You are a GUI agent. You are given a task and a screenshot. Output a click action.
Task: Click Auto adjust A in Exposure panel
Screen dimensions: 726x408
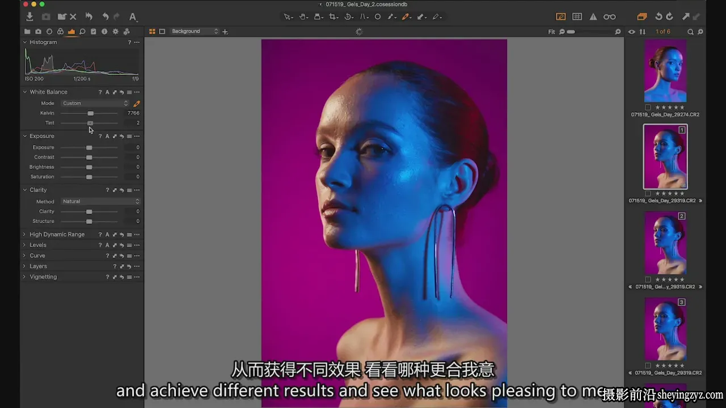(107, 136)
